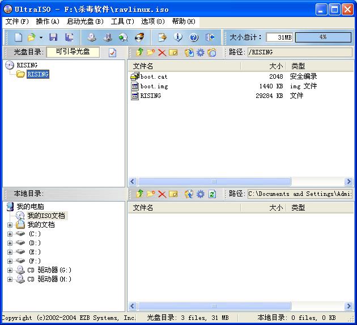Click the Open ISO file icon

click(31, 37)
